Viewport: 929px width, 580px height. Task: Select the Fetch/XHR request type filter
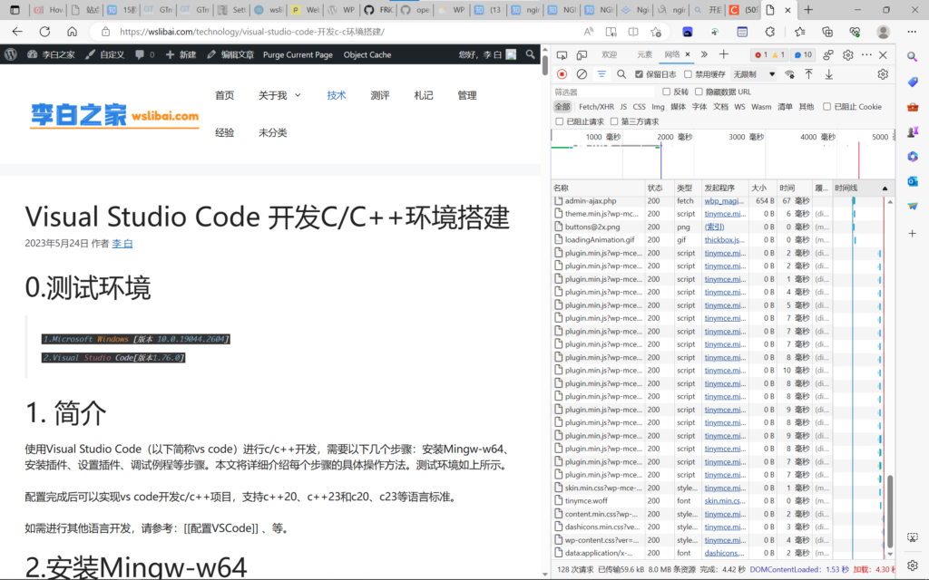pos(596,107)
